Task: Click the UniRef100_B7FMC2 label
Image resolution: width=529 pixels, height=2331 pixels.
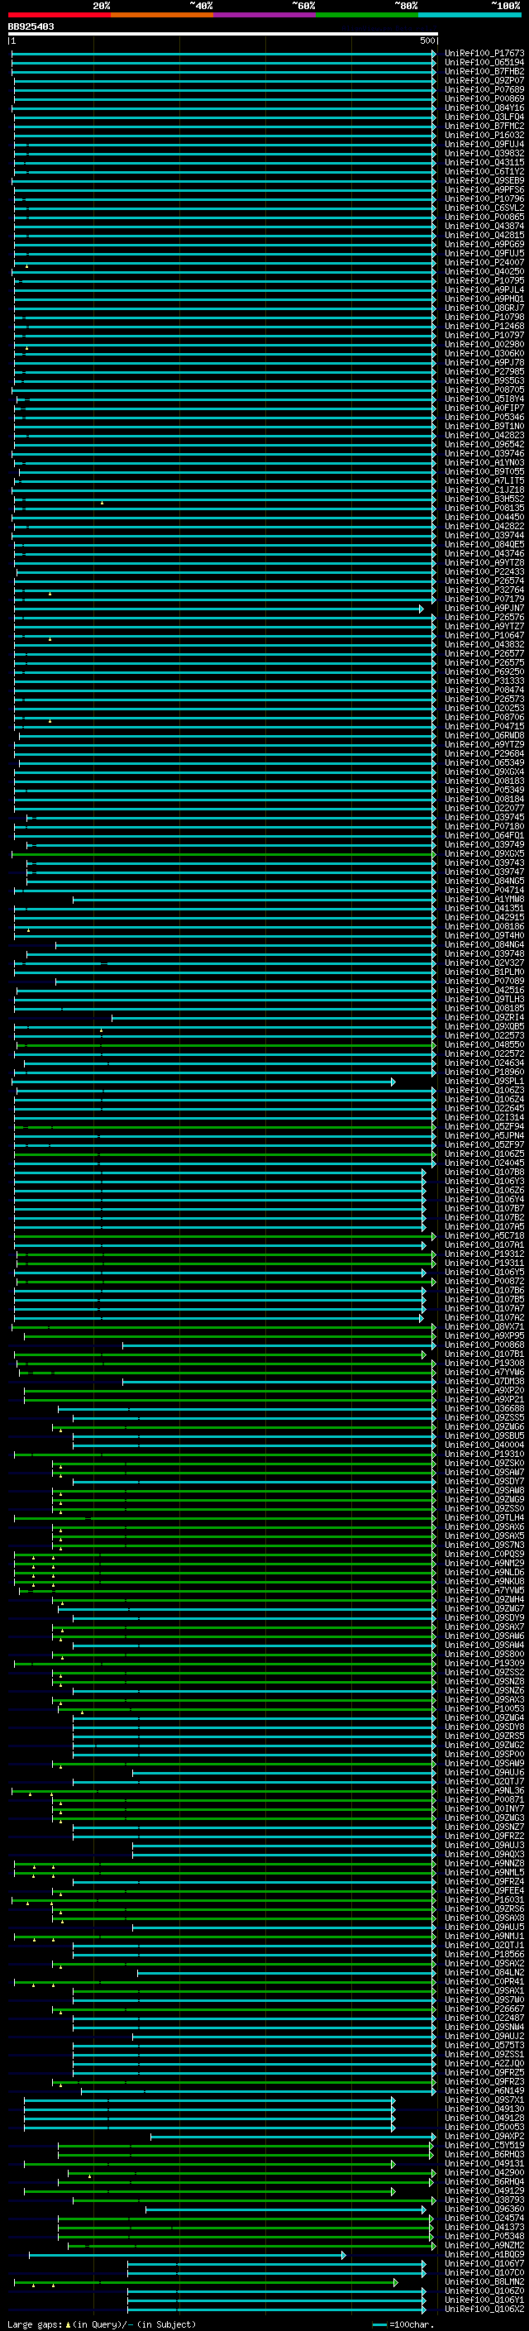Action: pyautogui.click(x=484, y=126)
